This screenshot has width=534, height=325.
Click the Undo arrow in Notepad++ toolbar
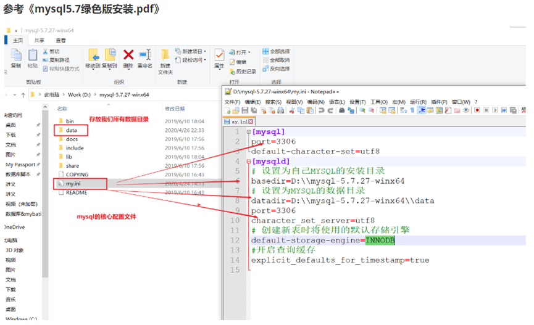click(x=321, y=110)
